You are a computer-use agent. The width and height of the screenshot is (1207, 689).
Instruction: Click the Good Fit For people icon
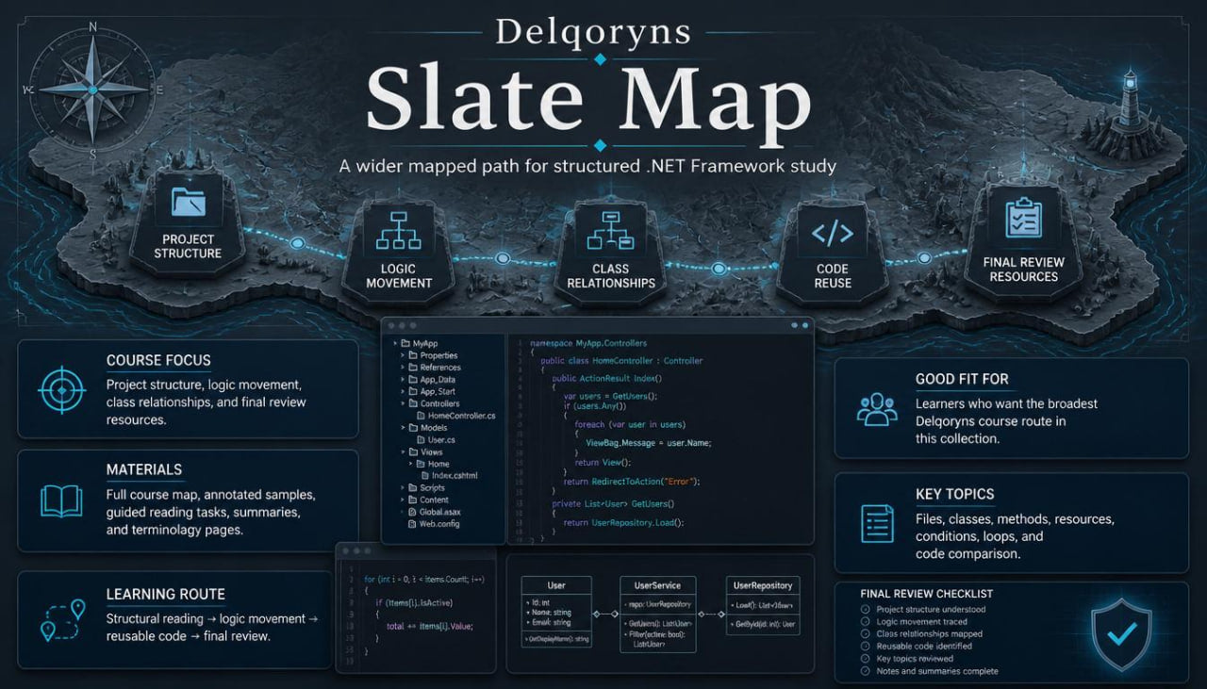coord(877,408)
